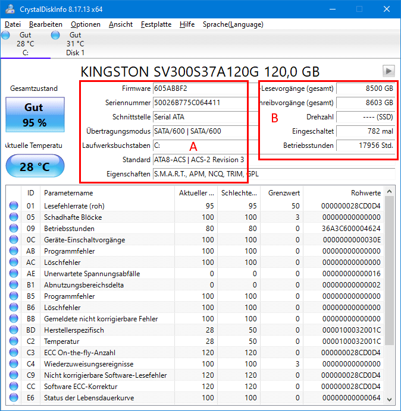
Task: Click status orb for Herstellerspezifisch row
Action: pyautogui.click(x=14, y=330)
